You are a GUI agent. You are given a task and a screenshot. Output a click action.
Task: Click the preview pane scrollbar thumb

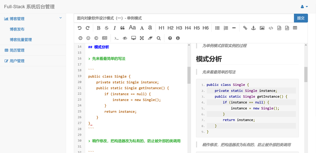click(306, 74)
